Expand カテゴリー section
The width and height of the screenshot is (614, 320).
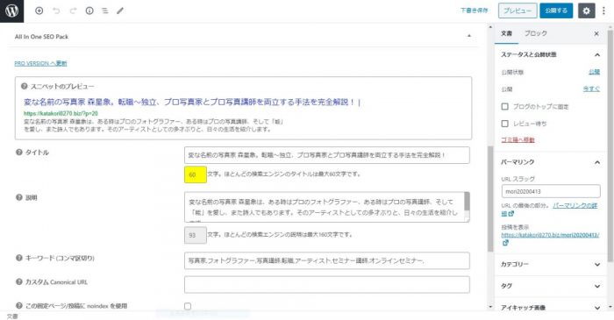point(597,265)
